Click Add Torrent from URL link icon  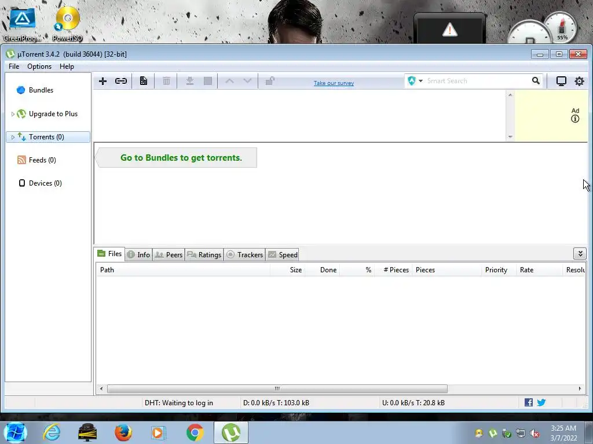(x=121, y=81)
